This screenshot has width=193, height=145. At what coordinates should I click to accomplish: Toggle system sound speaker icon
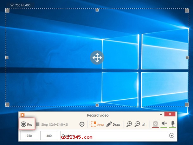[164, 124]
